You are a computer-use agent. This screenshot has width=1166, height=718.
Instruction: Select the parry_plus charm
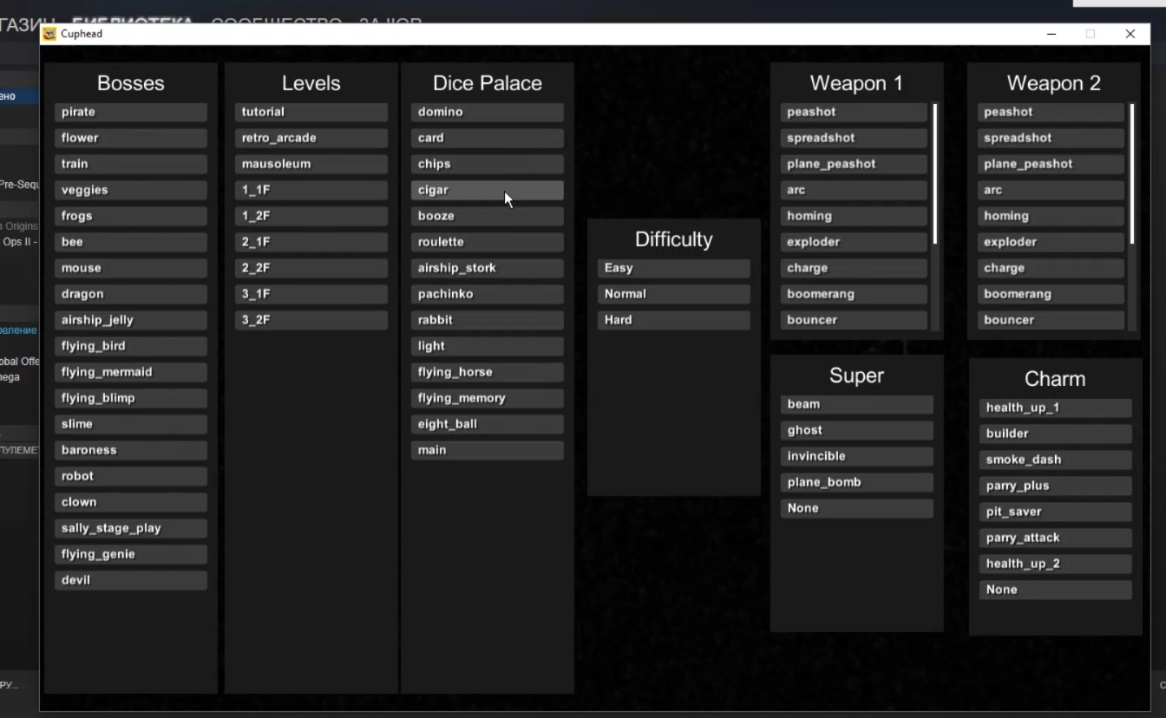pyautogui.click(x=1056, y=486)
